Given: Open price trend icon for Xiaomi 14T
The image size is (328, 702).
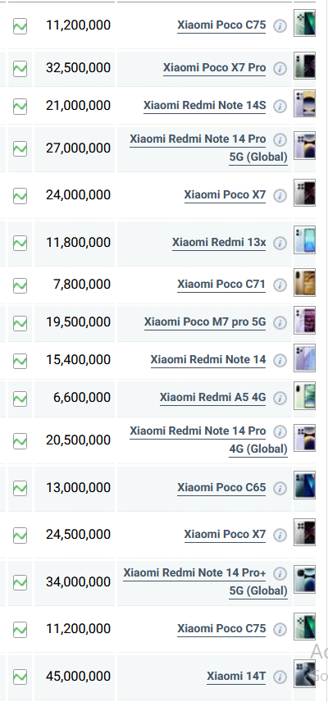Looking at the screenshot, I should click(20, 677).
